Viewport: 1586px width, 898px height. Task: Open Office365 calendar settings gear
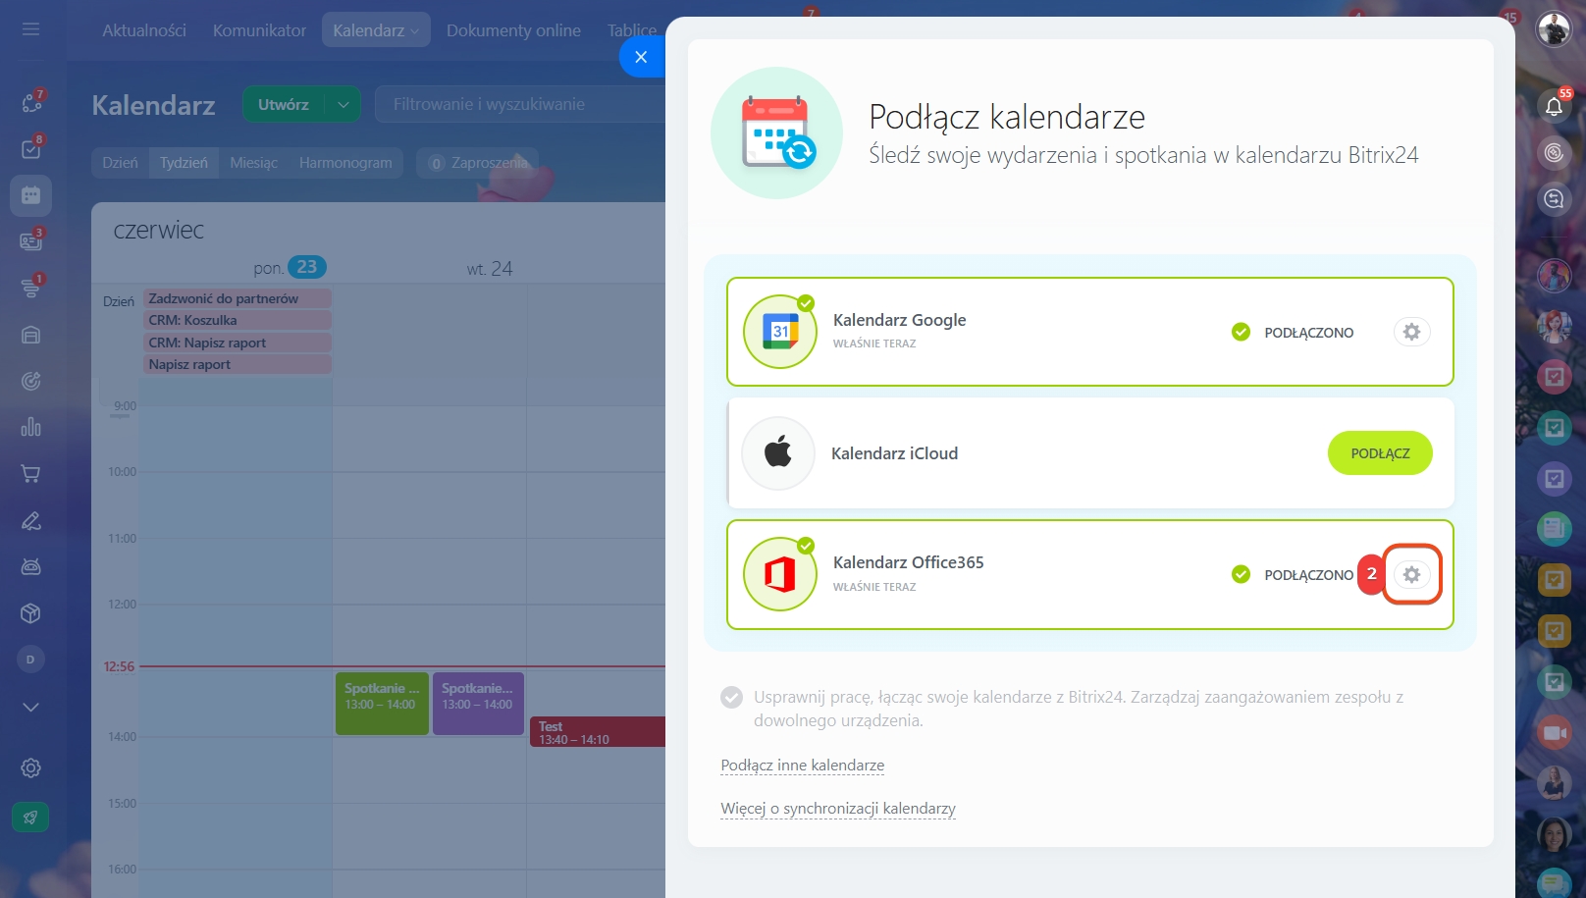[x=1411, y=574]
